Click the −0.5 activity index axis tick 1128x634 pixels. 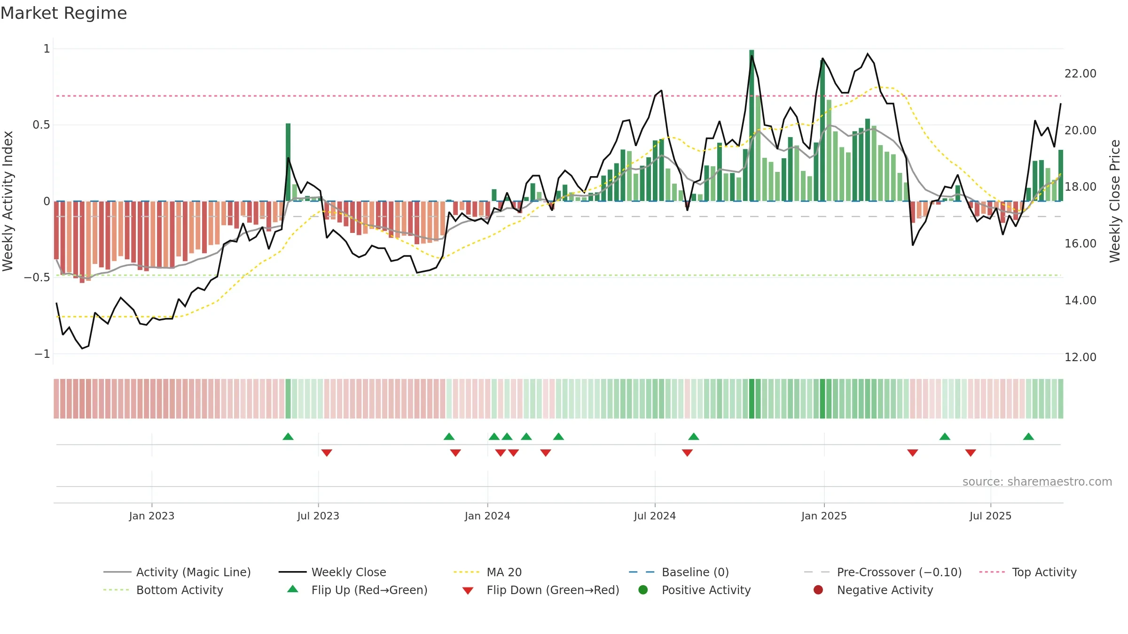point(37,278)
